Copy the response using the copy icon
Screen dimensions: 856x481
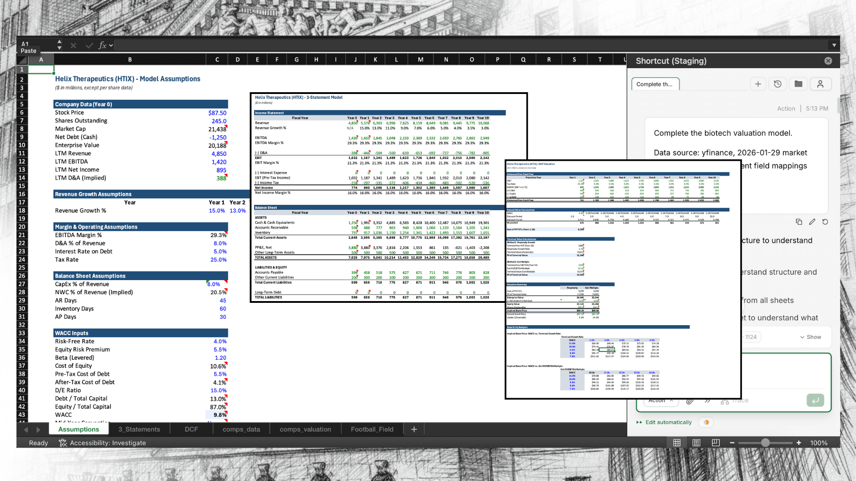(798, 221)
